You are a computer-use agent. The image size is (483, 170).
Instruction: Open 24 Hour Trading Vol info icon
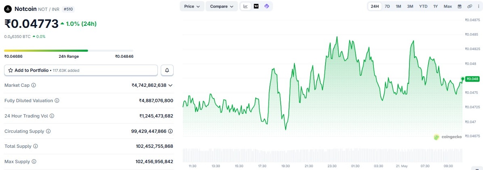pos(52,116)
